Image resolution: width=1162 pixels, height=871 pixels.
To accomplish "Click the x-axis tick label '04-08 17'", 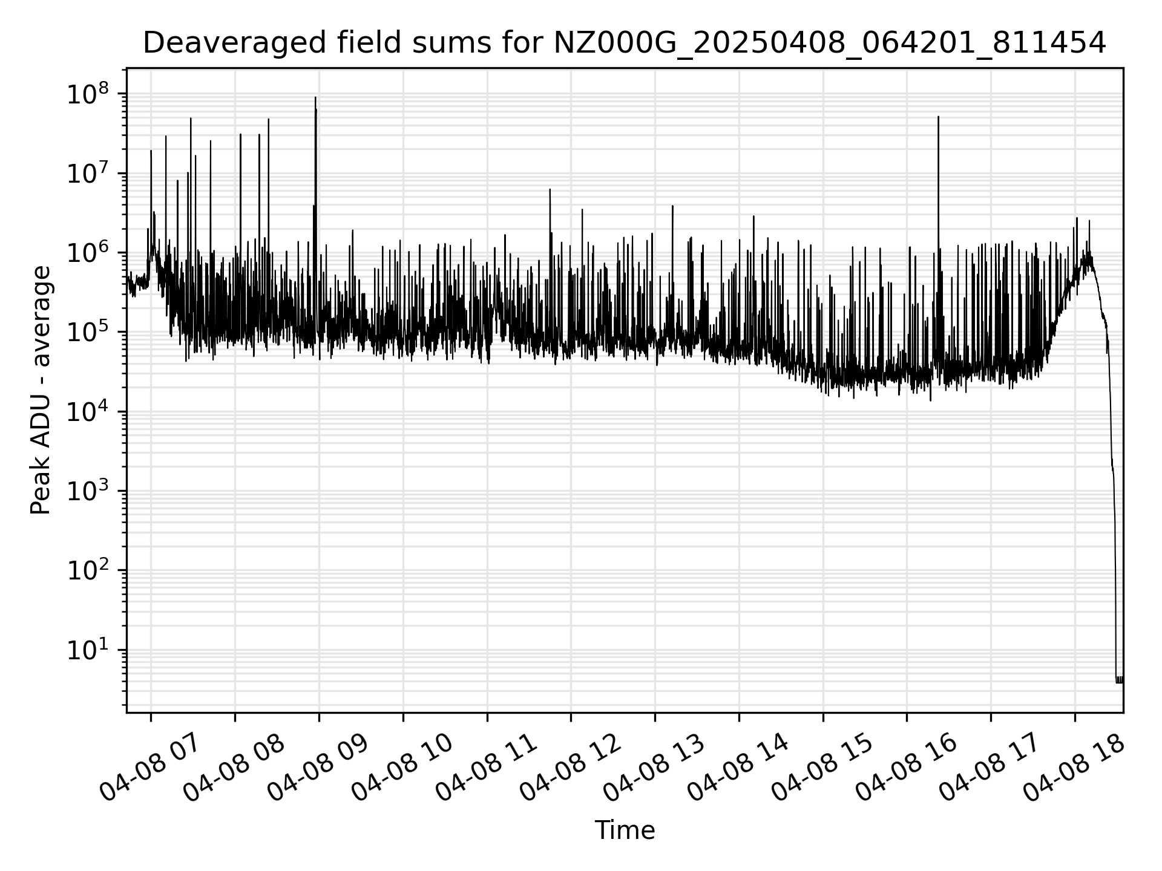I will [x=990, y=768].
